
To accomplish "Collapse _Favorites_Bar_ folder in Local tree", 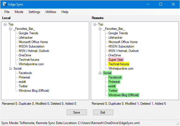I will coord(10,29).
